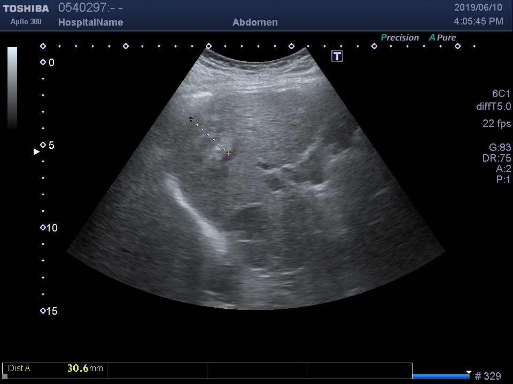The image size is (513, 384).
Task: Click the depth marker labeled 0
Action: pyautogui.click(x=43, y=63)
